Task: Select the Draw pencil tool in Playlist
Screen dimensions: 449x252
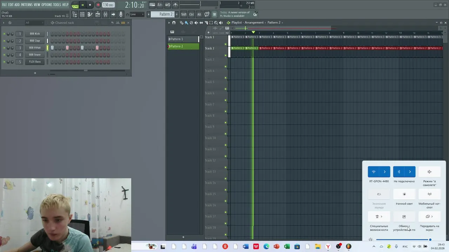Action: (181, 22)
